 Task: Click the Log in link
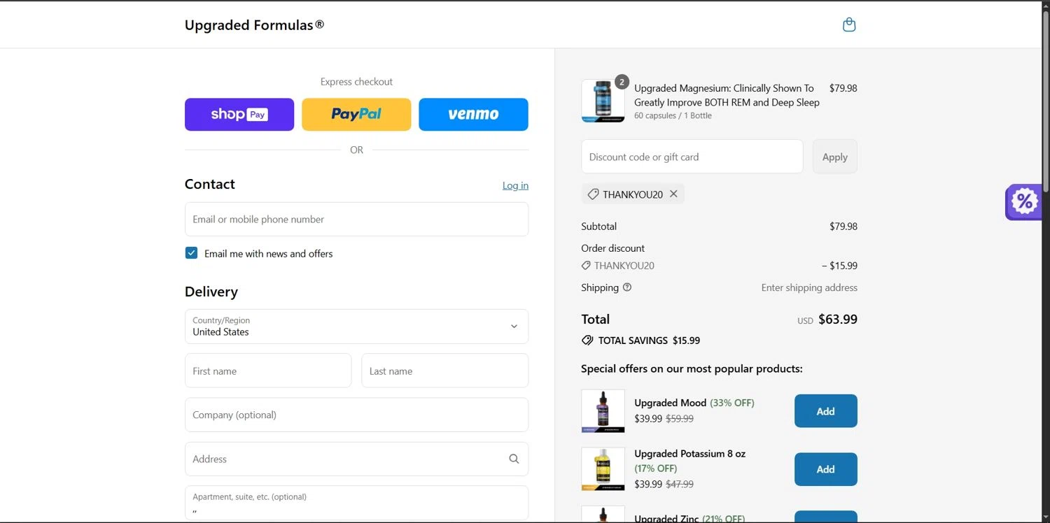(515, 185)
